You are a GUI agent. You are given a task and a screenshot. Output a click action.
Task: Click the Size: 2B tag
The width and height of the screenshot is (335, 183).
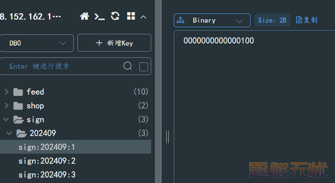(272, 20)
